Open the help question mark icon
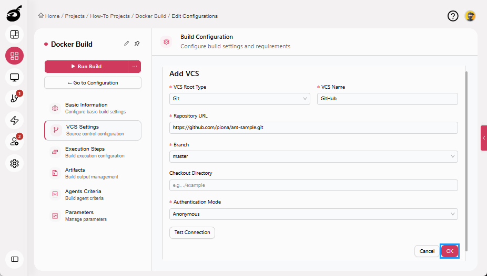Screen dimensions: 487x276 point(453,16)
